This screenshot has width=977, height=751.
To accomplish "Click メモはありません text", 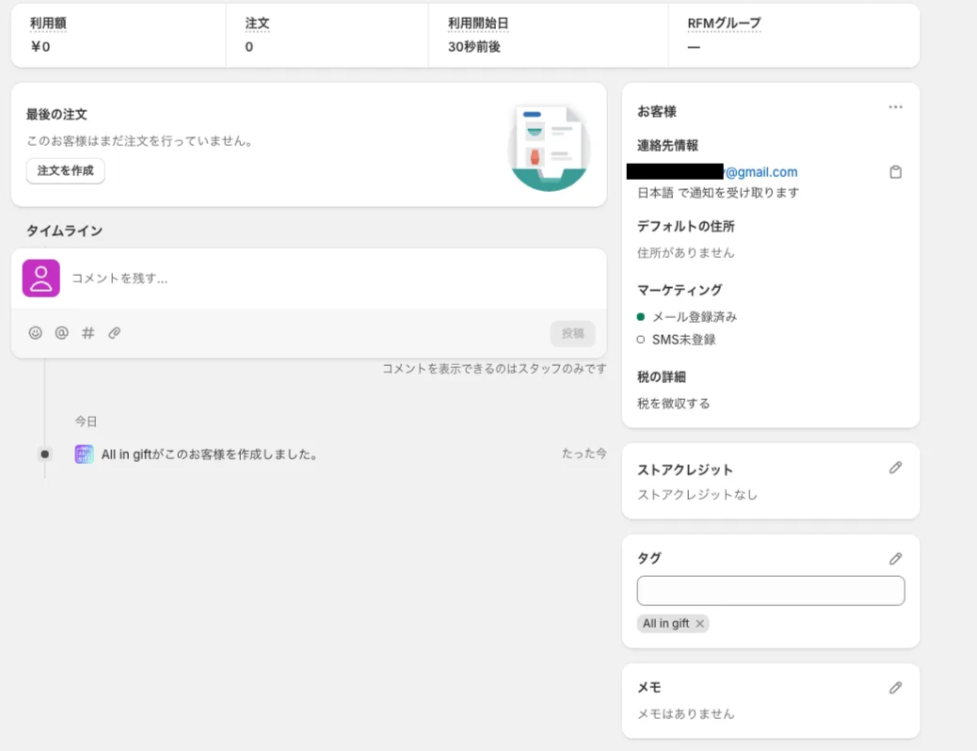I will [685, 713].
